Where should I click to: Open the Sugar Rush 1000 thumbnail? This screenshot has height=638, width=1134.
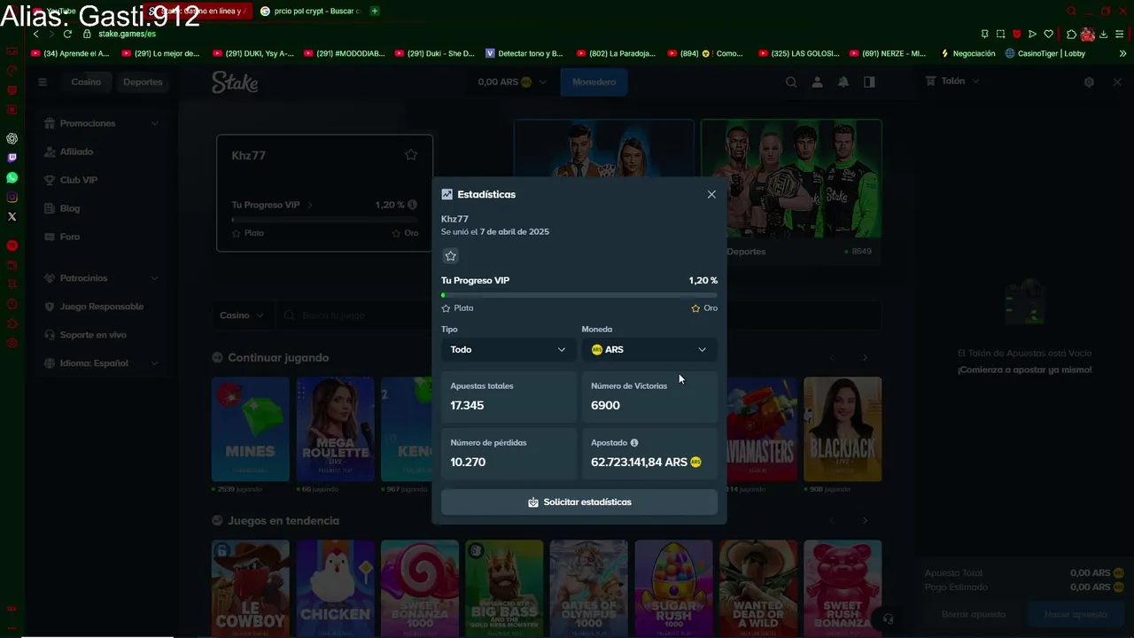point(673,589)
